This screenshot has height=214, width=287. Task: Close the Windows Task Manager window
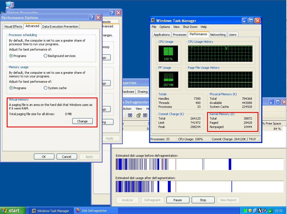coord(258,21)
